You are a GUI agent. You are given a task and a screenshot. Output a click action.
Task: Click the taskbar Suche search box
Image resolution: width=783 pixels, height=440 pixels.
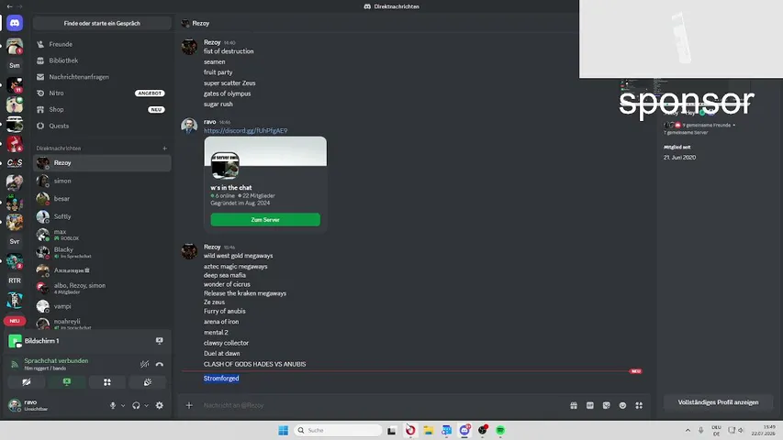click(338, 430)
